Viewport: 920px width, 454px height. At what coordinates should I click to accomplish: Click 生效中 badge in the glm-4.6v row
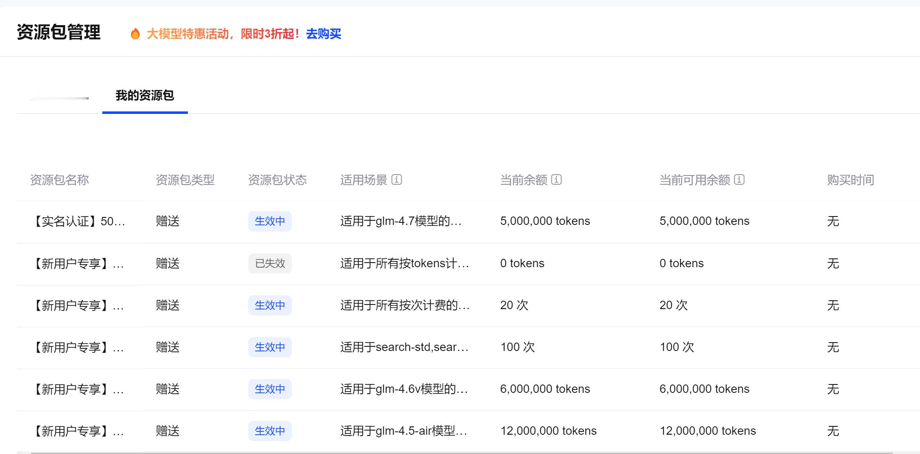click(270, 389)
